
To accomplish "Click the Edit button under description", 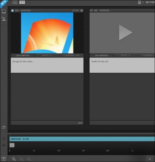I will coord(80,123).
